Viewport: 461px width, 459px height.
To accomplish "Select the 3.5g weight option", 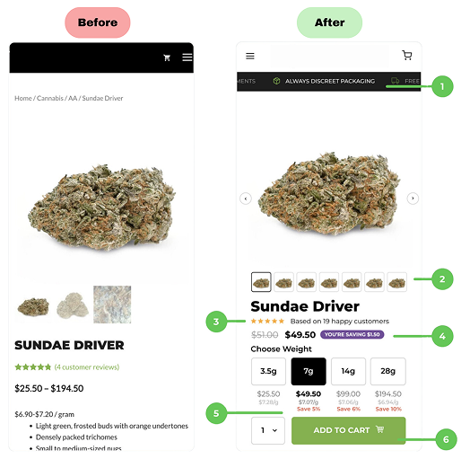I will [268, 371].
